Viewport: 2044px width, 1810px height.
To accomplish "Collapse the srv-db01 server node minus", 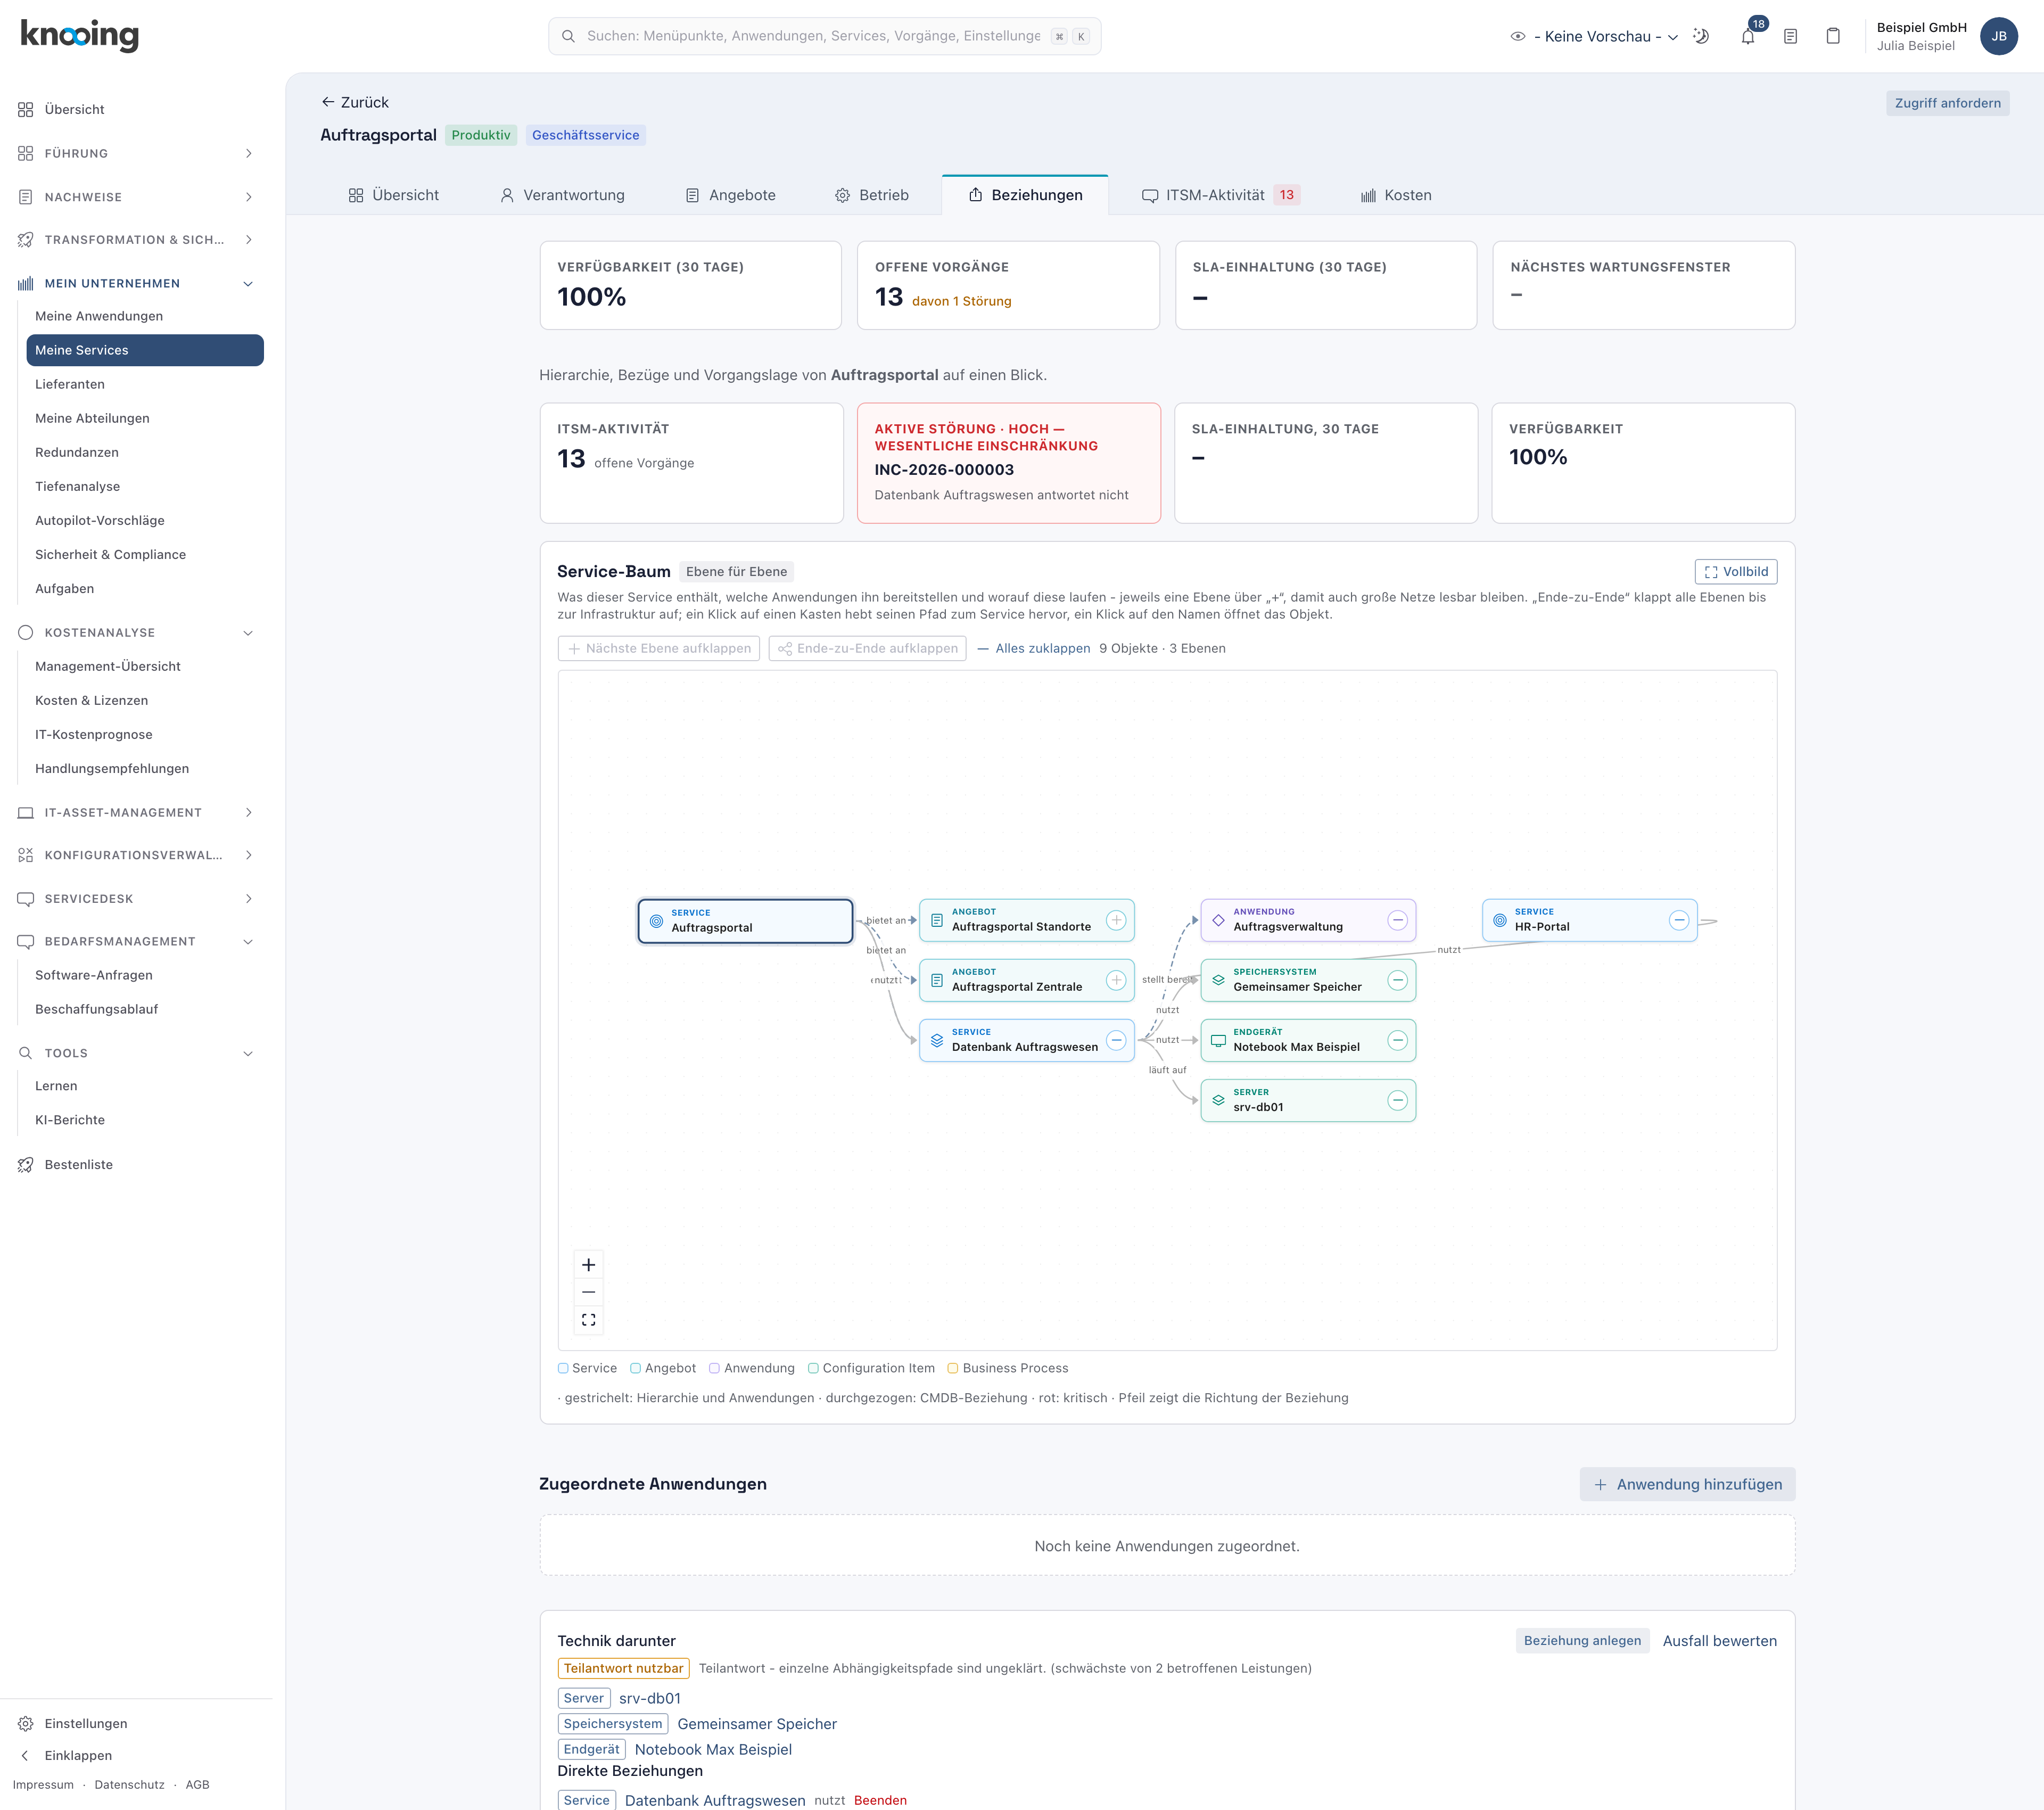I will pos(1398,1100).
